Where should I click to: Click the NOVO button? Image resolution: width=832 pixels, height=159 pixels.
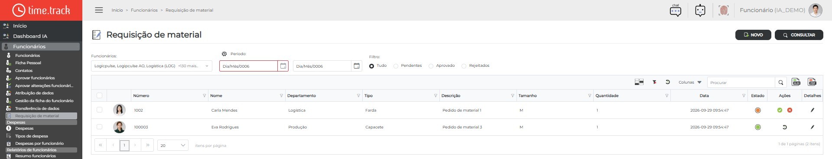(x=753, y=35)
